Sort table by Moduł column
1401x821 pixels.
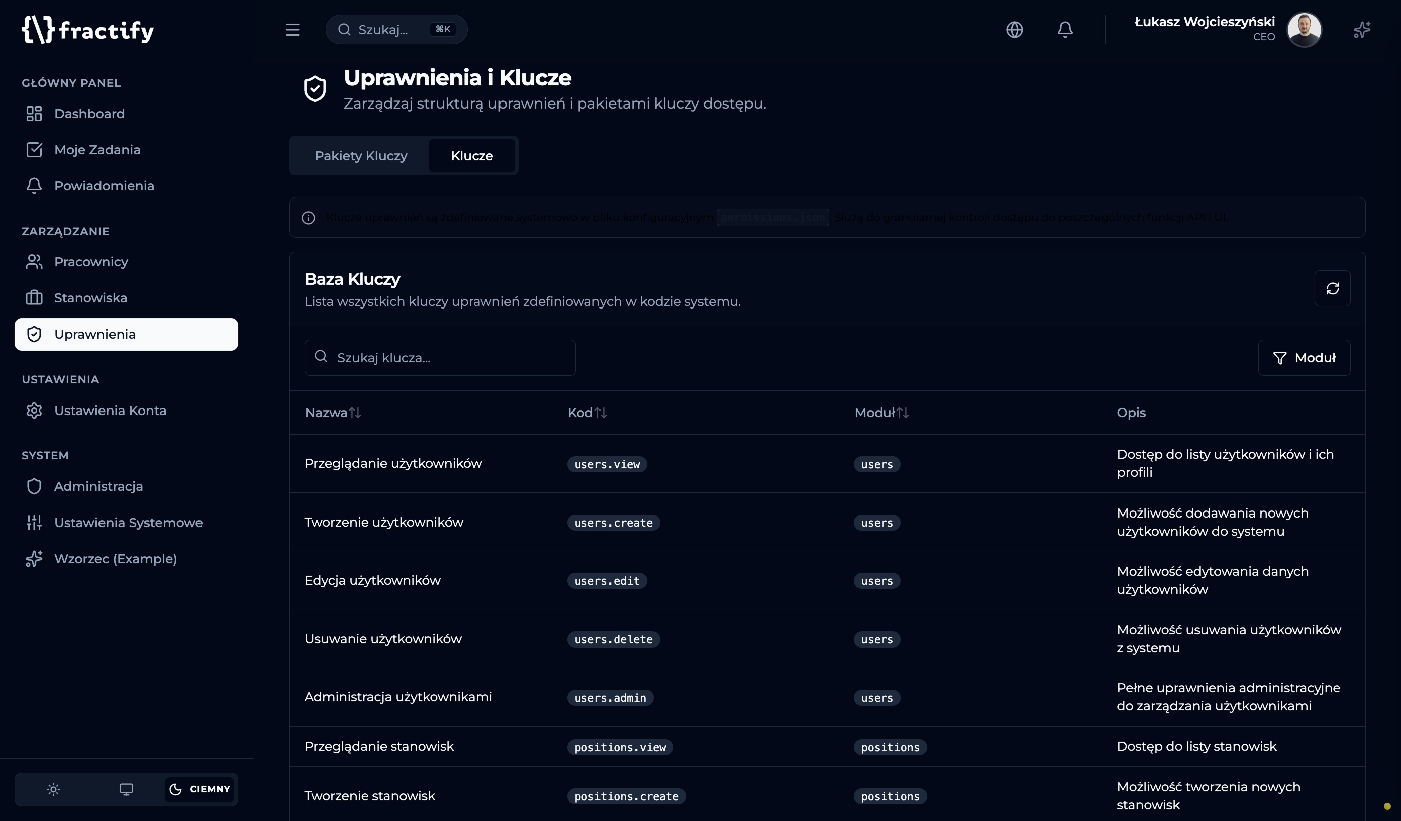click(881, 413)
